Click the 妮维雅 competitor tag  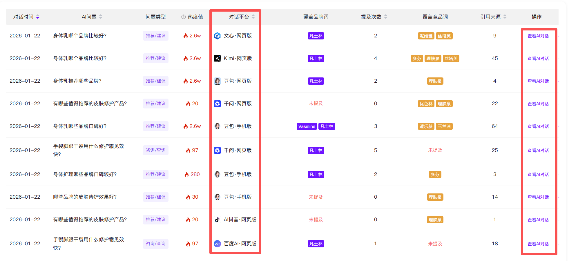(x=426, y=36)
